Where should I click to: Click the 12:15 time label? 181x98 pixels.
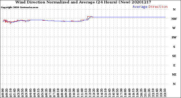(x=86, y=93)
